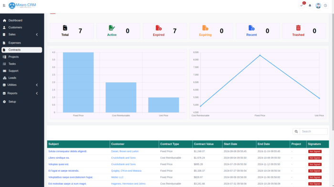Open the Contracts menu item
Viewport: 334px width, 187px height.
(22, 50)
